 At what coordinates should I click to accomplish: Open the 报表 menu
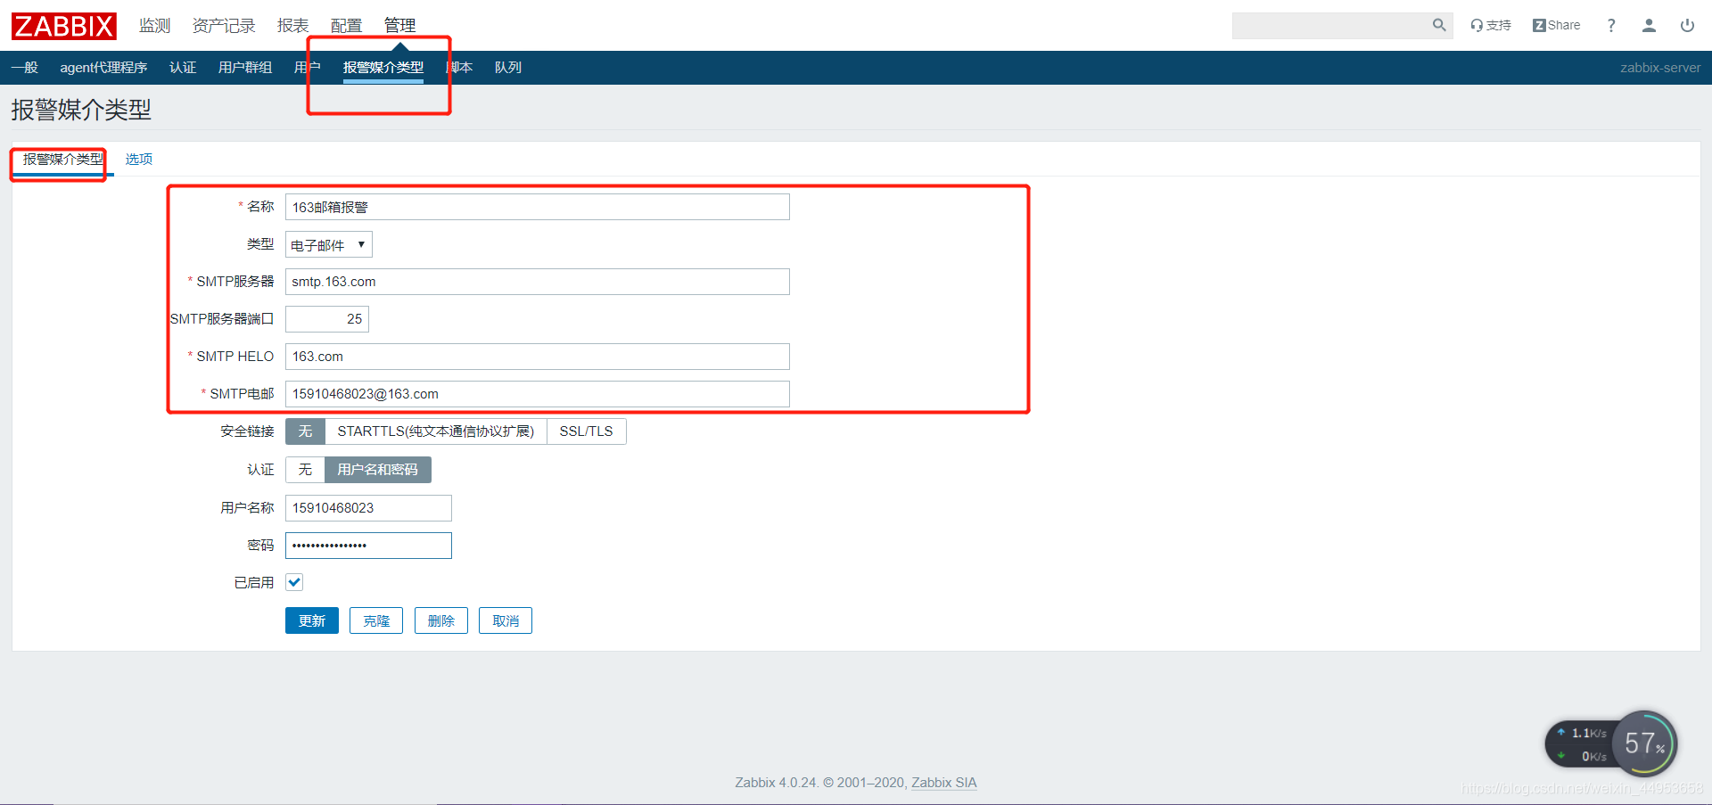tap(292, 26)
